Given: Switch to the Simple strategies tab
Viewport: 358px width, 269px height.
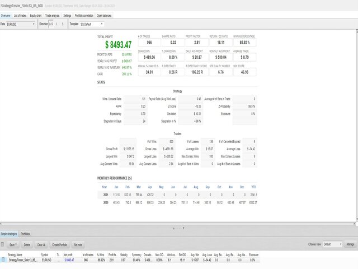Looking at the screenshot, I should point(9,234).
